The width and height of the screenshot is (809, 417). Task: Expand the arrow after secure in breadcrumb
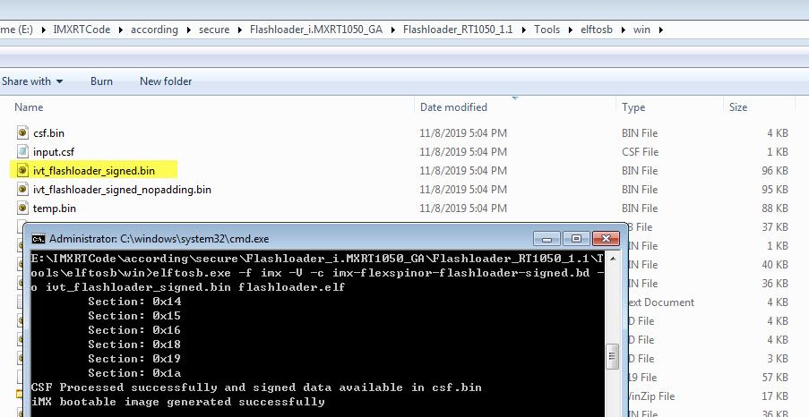tap(240, 30)
